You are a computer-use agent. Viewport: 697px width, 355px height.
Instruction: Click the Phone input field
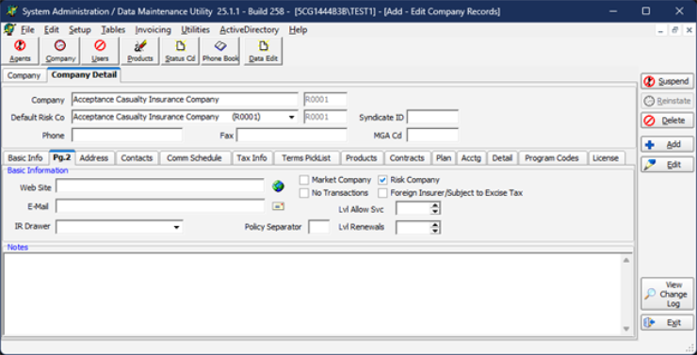click(127, 135)
